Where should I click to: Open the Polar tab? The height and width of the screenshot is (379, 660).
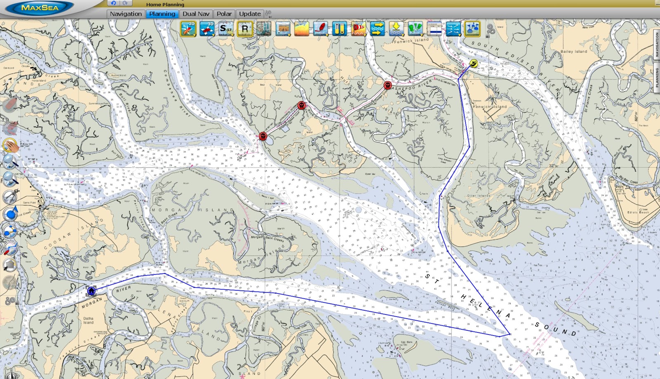pos(224,14)
